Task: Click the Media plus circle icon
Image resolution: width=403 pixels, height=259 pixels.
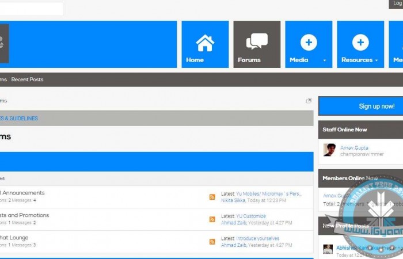Action: pyautogui.click(x=309, y=42)
